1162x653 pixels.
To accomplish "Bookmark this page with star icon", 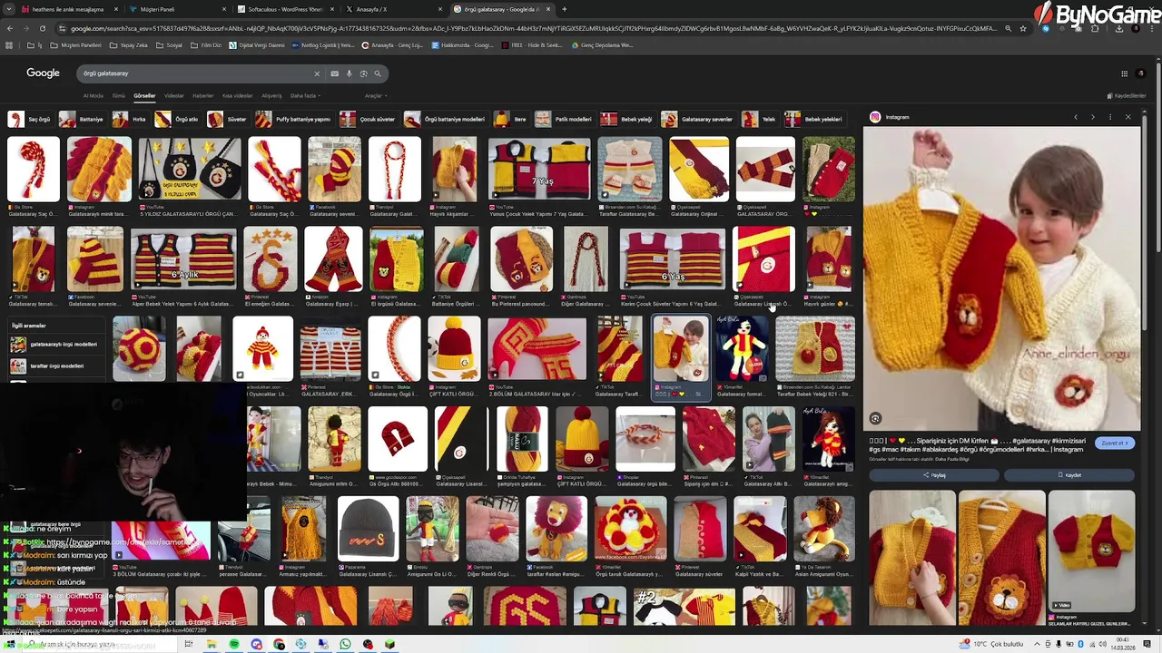I will (1023, 28).
